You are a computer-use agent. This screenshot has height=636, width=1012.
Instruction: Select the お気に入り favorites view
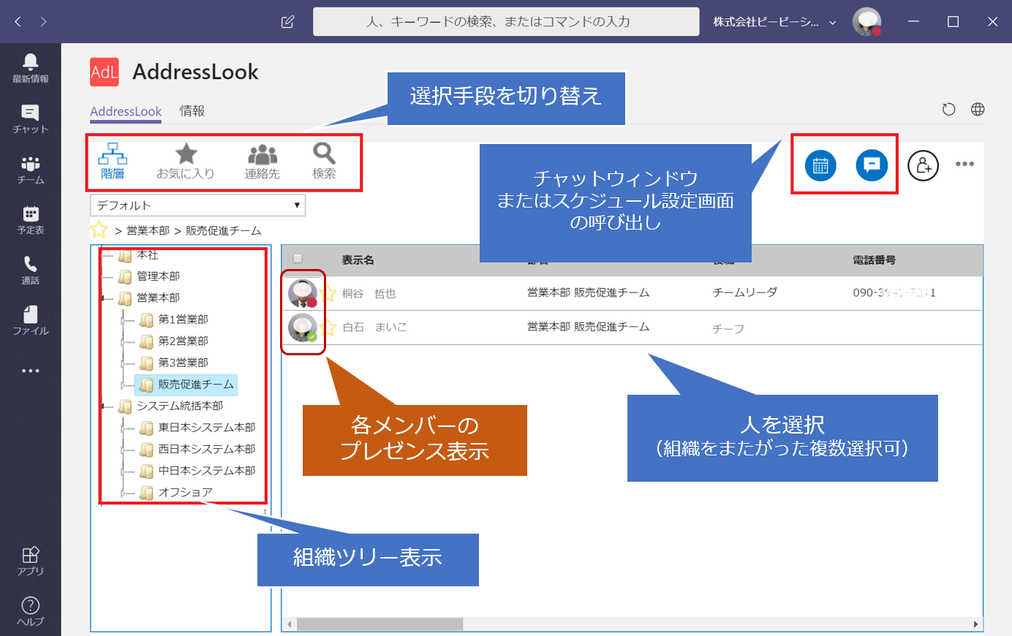(x=186, y=162)
